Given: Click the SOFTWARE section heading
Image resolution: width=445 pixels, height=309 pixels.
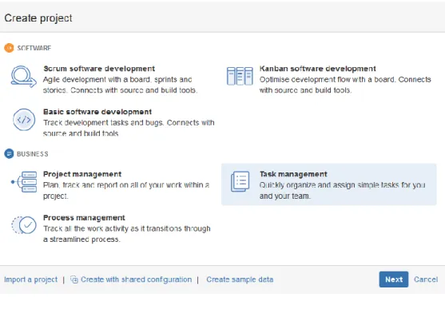Looking at the screenshot, I should 34,48.
